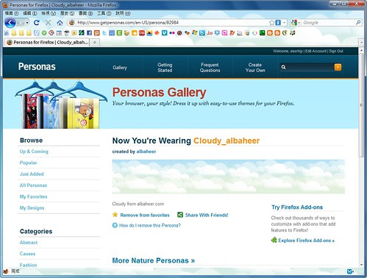Open the green Evernote E bookmark icon
367x278 pixels.
point(119,33)
